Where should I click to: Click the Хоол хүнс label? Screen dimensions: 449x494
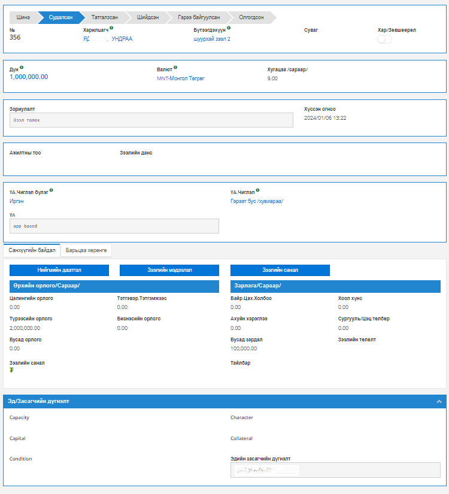(350, 298)
